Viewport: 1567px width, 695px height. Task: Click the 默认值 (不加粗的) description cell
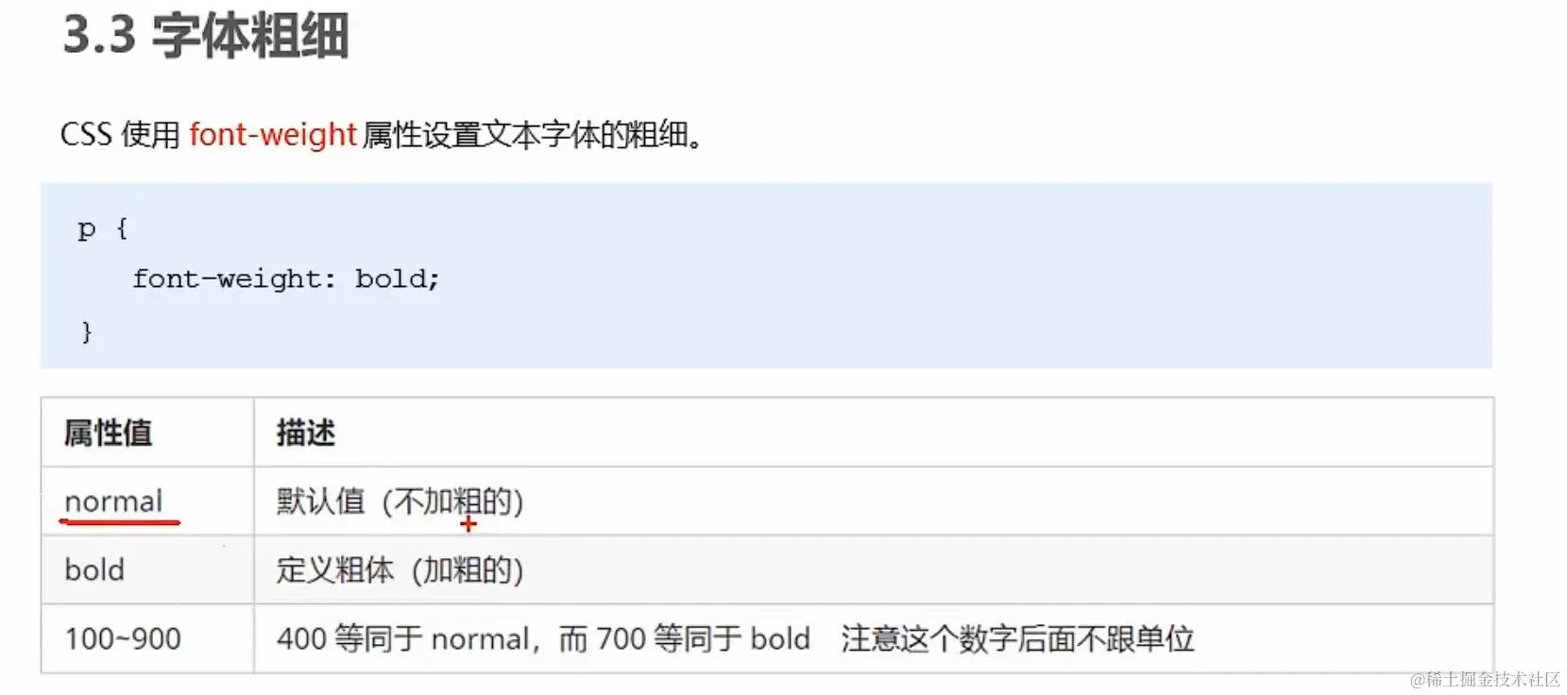click(874, 501)
